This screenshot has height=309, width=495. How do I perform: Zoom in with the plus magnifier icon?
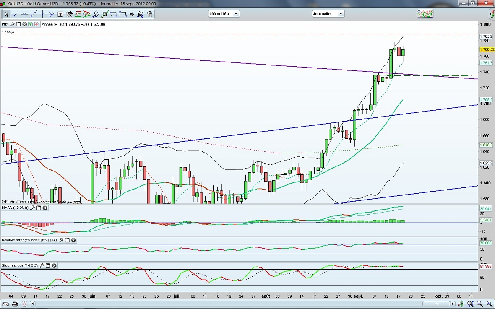pos(490,304)
